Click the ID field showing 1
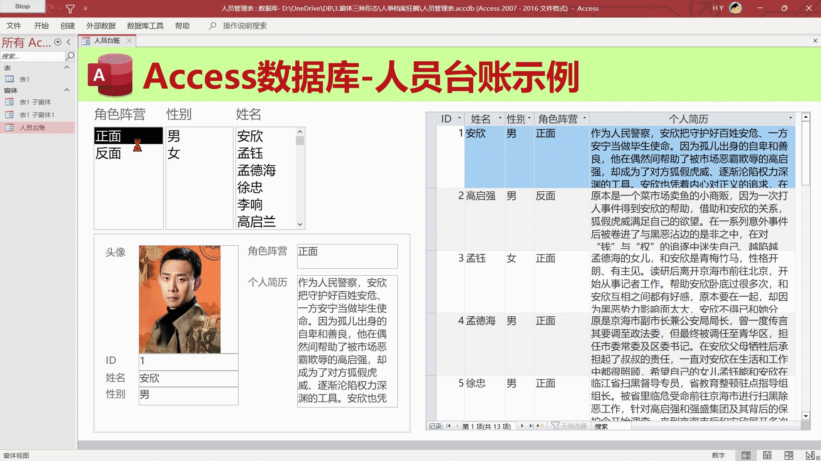This screenshot has height=461, width=821. pos(188,361)
